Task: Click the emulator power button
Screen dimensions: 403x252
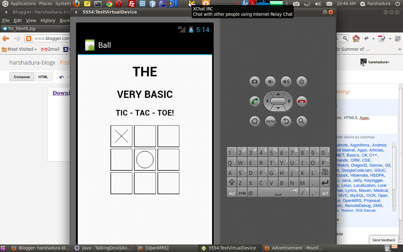Action: point(302,82)
